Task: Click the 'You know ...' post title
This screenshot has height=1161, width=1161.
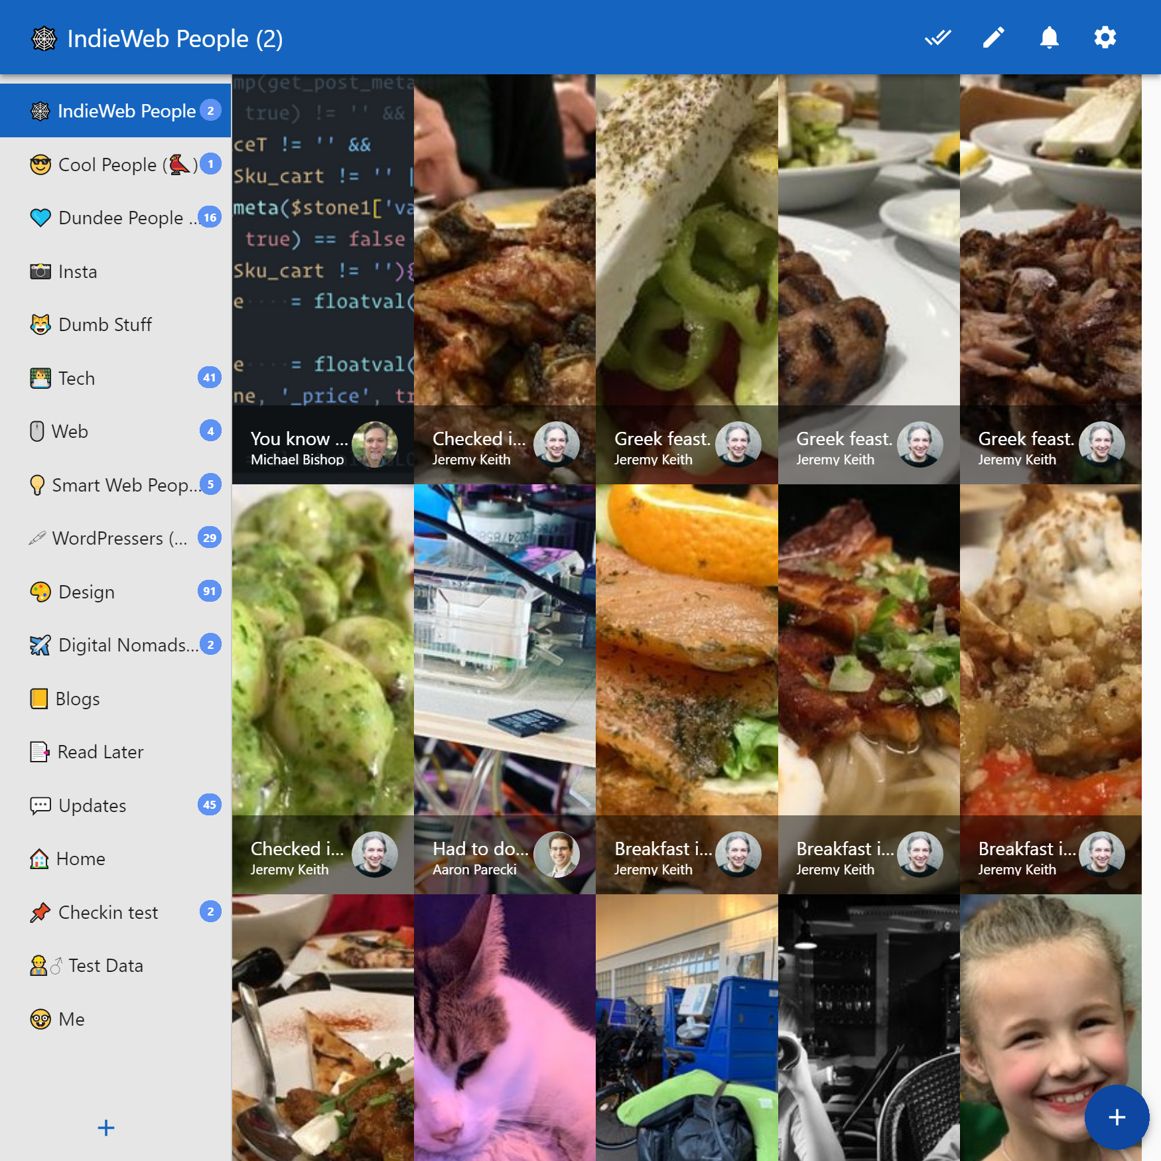Action: (299, 439)
